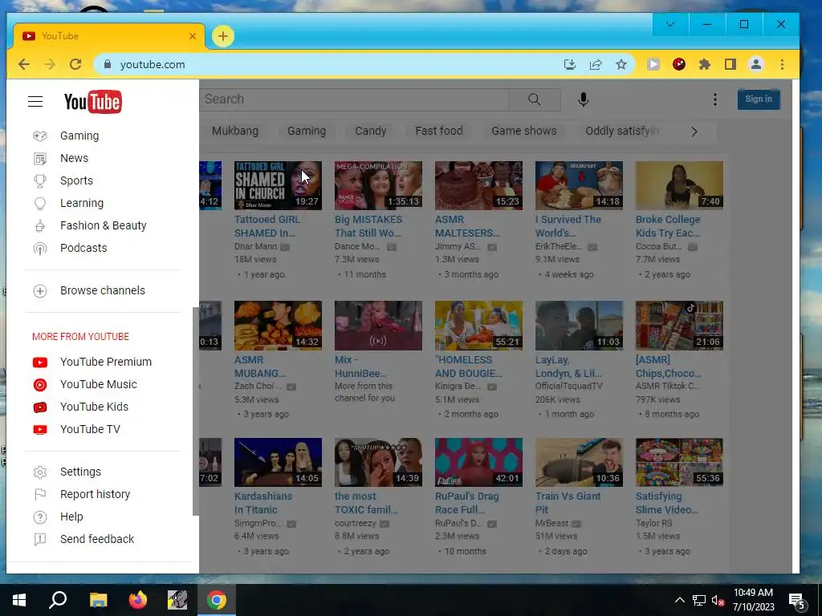This screenshot has height=616, width=822.
Task: Select the Game shows filter chip
Action: [523, 131]
